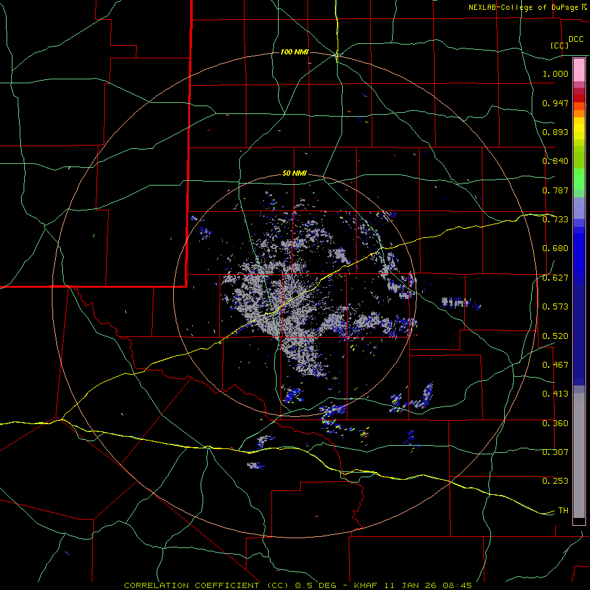Click the 0.893 color scale value
The image size is (590, 590).
pos(555,132)
